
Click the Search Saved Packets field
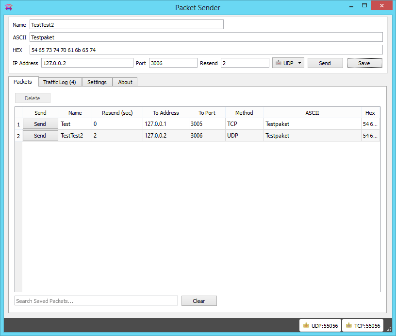[96, 301]
